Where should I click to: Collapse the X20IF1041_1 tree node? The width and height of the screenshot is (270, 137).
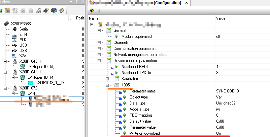[5, 72]
